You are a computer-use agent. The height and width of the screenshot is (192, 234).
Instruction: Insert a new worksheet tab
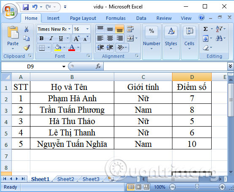(x=110, y=179)
